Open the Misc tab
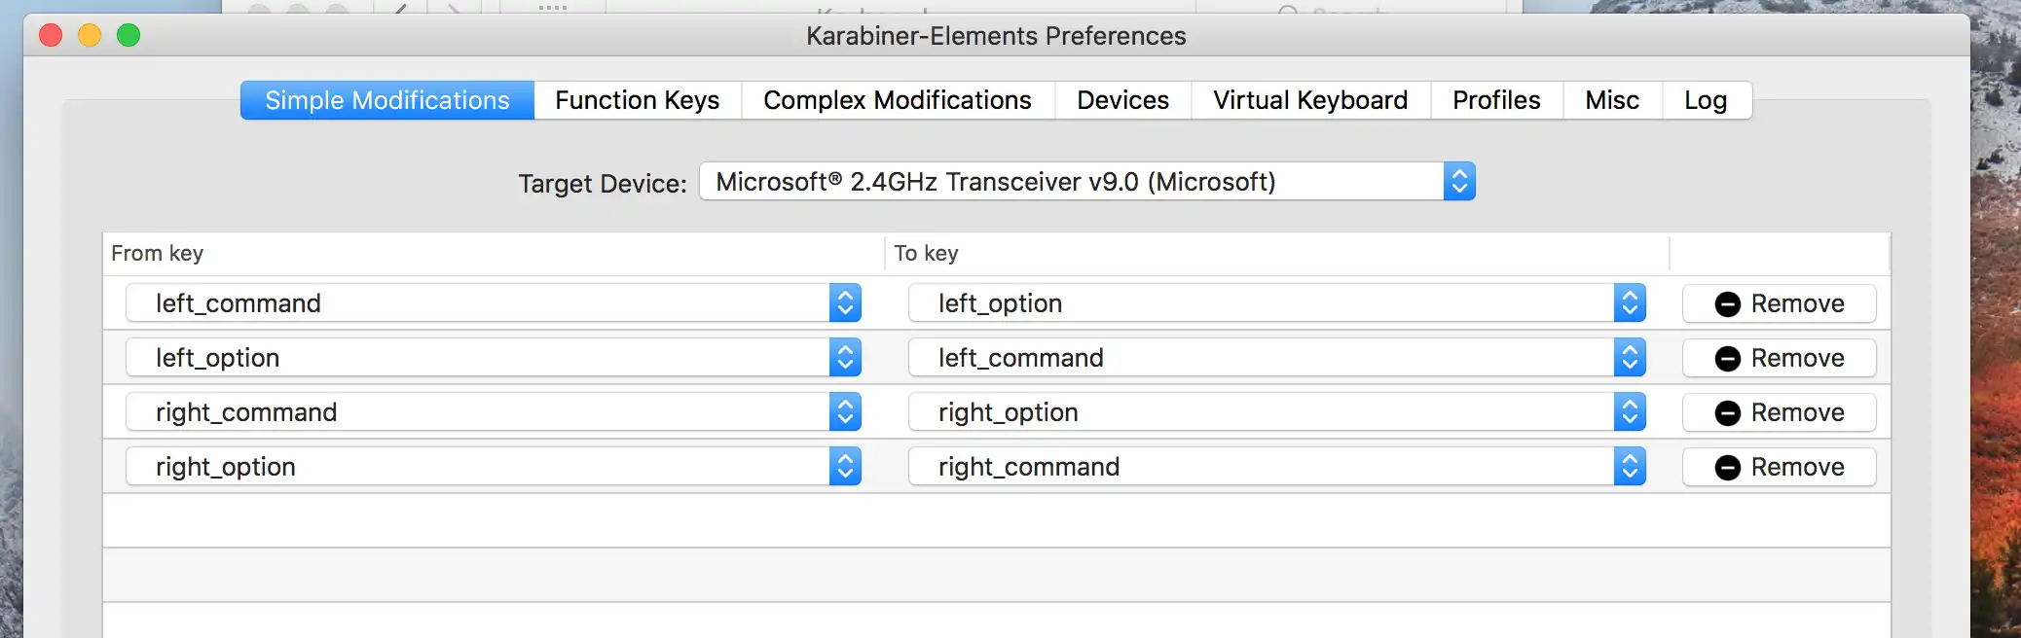The width and height of the screenshot is (2021, 638). [x=1611, y=100]
